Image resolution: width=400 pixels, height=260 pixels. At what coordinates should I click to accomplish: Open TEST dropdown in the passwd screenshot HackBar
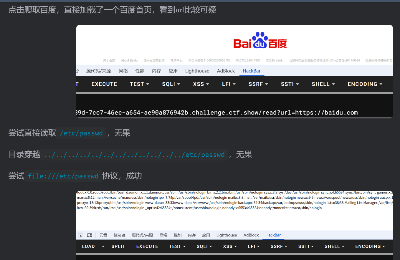[177, 246]
